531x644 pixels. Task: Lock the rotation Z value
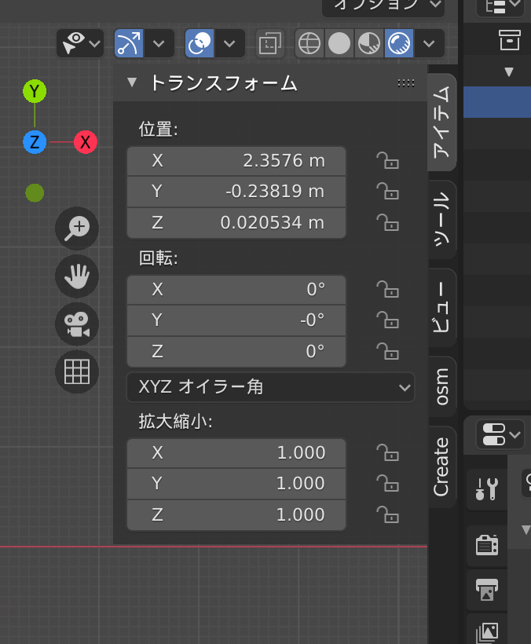pos(387,352)
